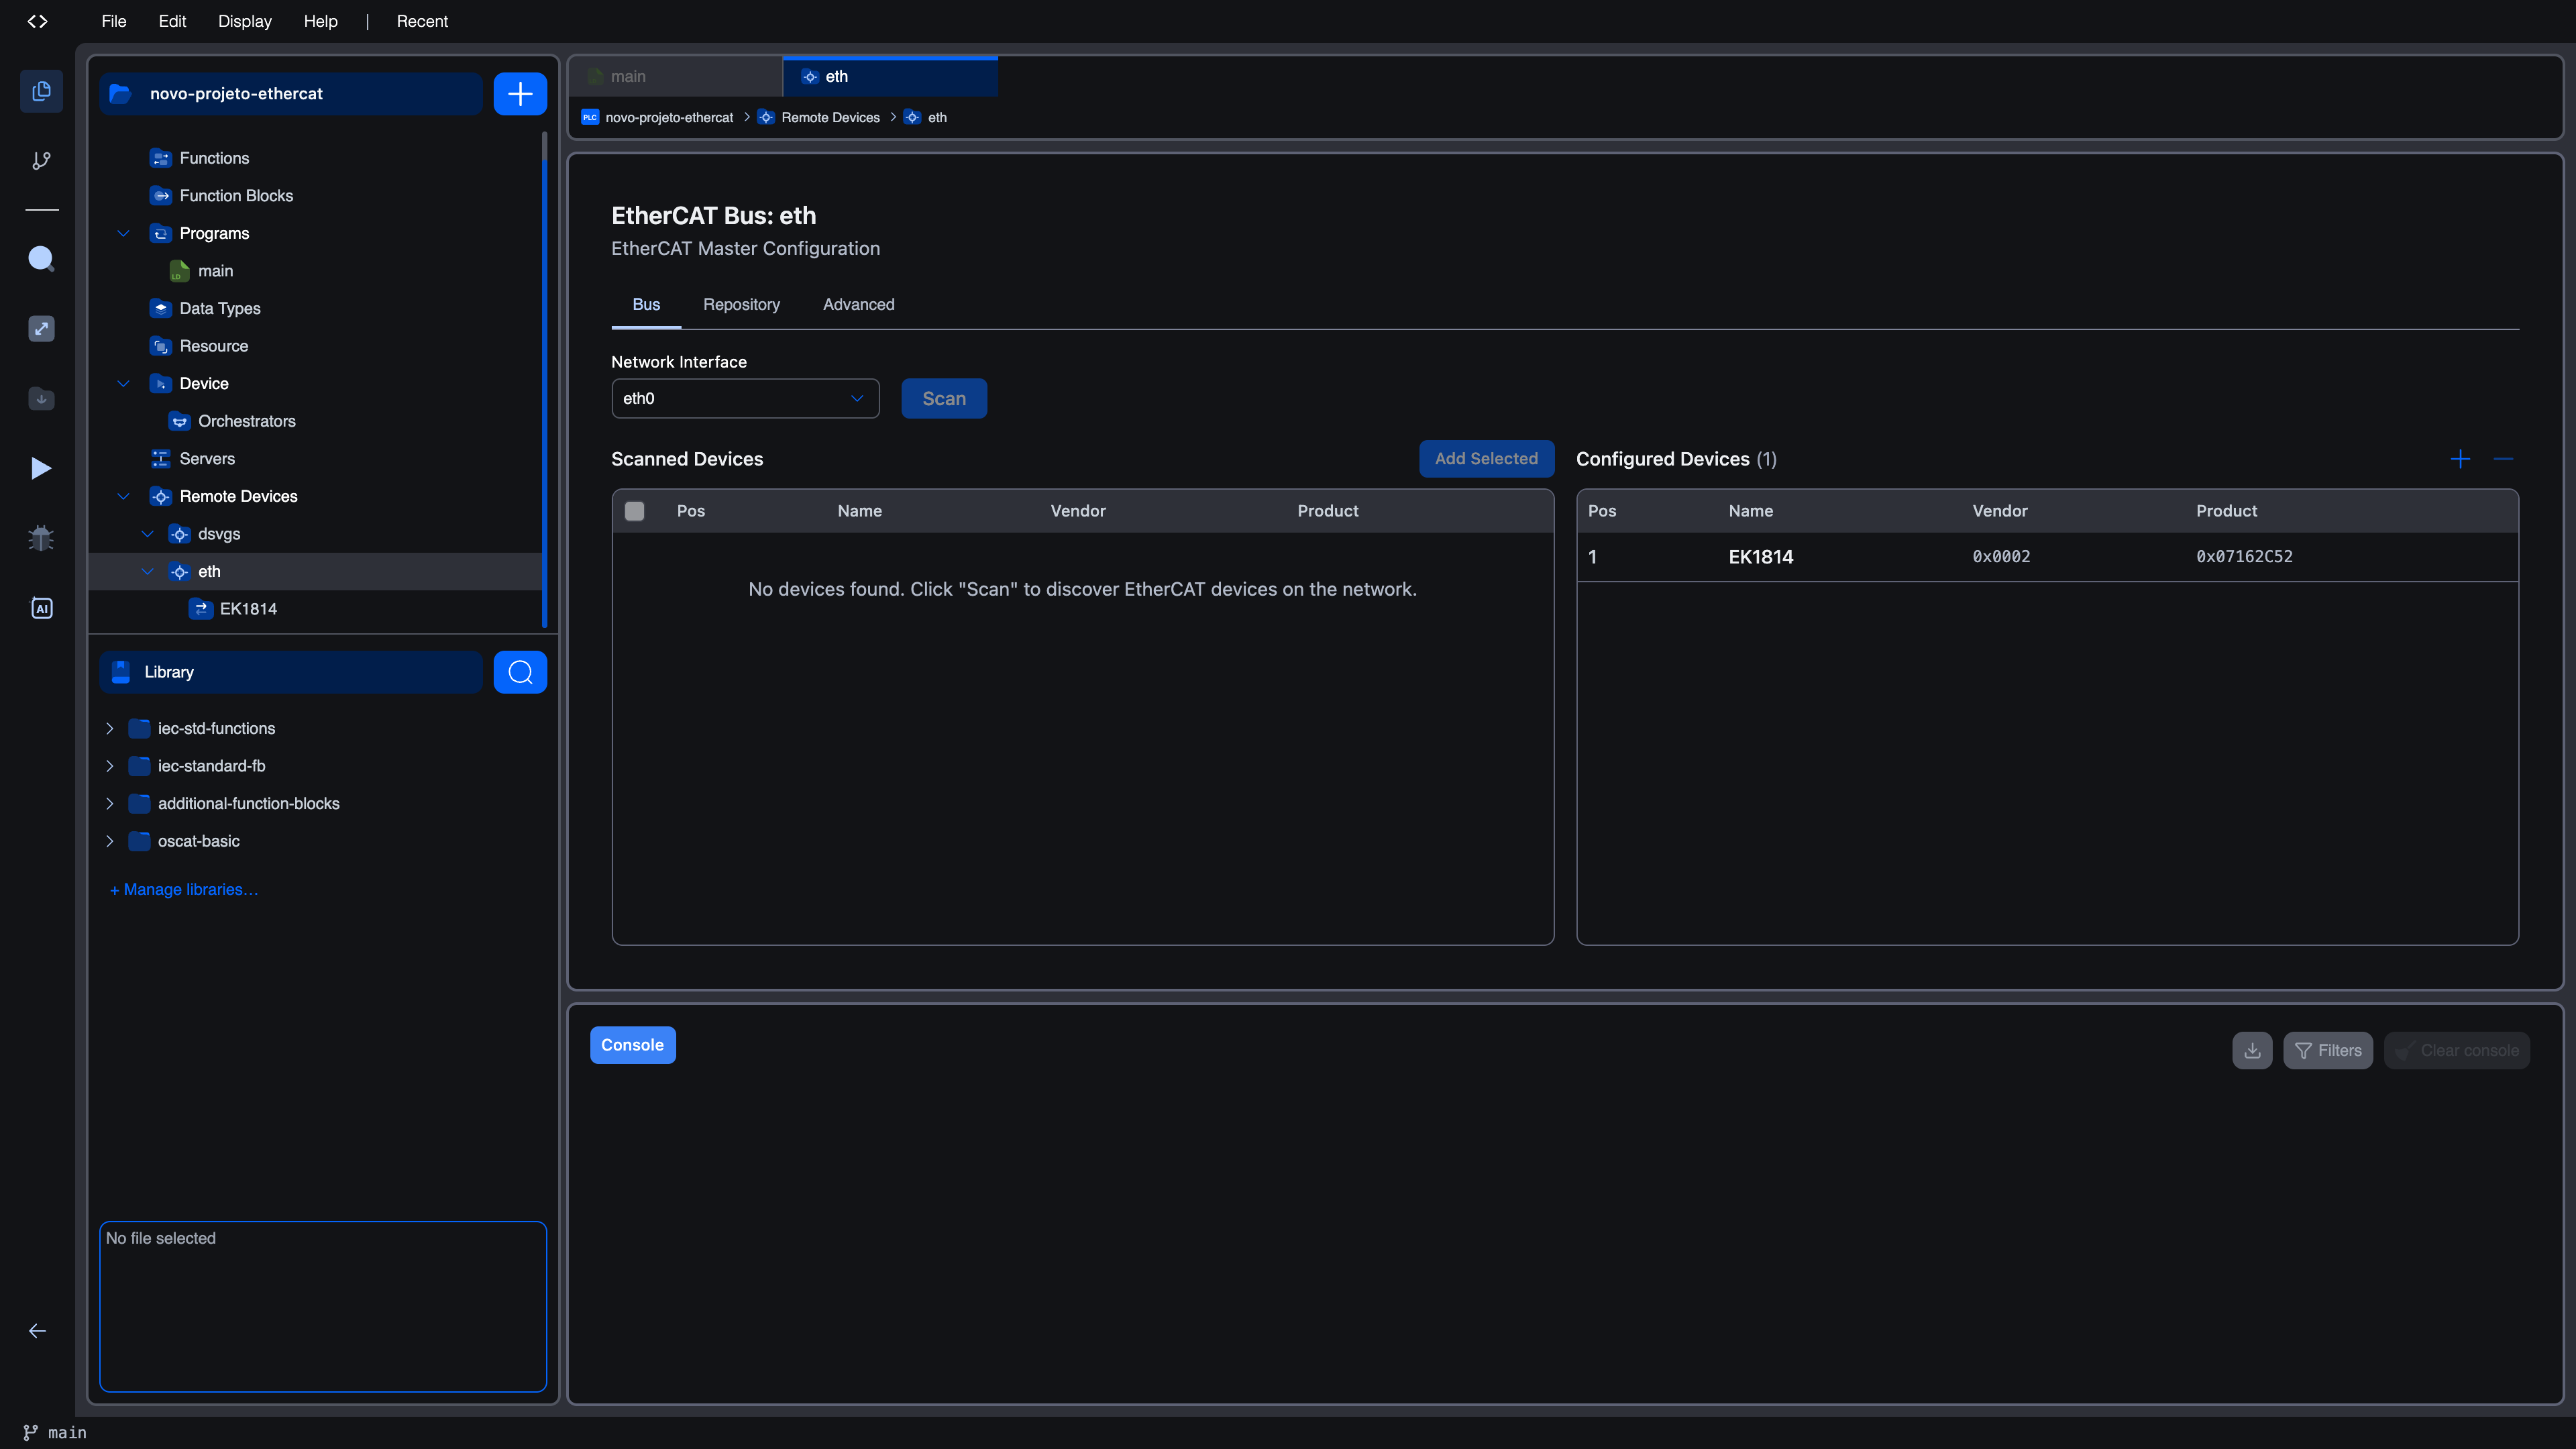
Task: Click the collapse sidebar back arrow
Action: click(37, 1331)
